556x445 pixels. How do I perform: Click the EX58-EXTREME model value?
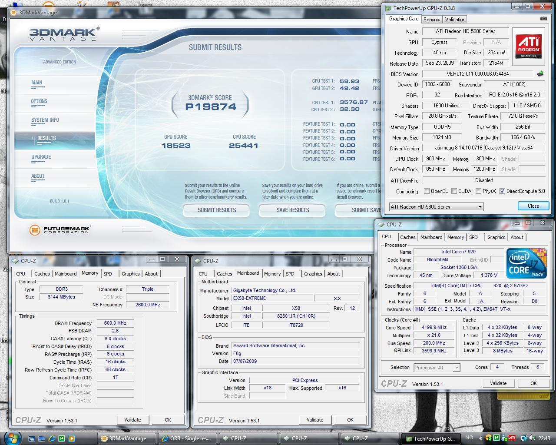[272, 298]
